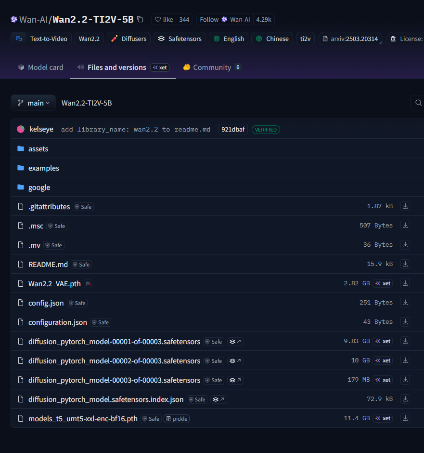Open the .gitattributes file
Image resolution: width=424 pixels, height=453 pixels.
click(x=49, y=207)
